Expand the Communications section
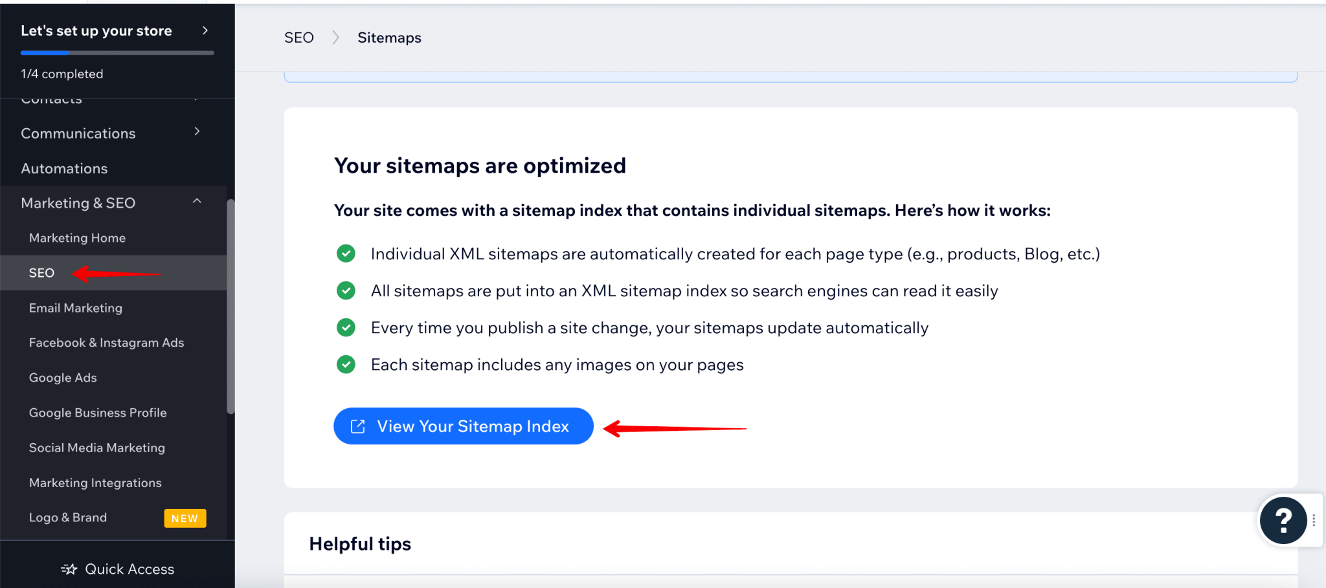 [x=197, y=131]
